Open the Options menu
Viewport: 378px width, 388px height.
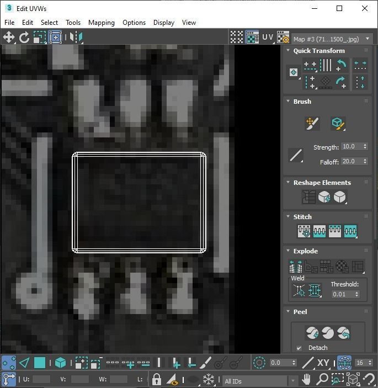point(134,23)
